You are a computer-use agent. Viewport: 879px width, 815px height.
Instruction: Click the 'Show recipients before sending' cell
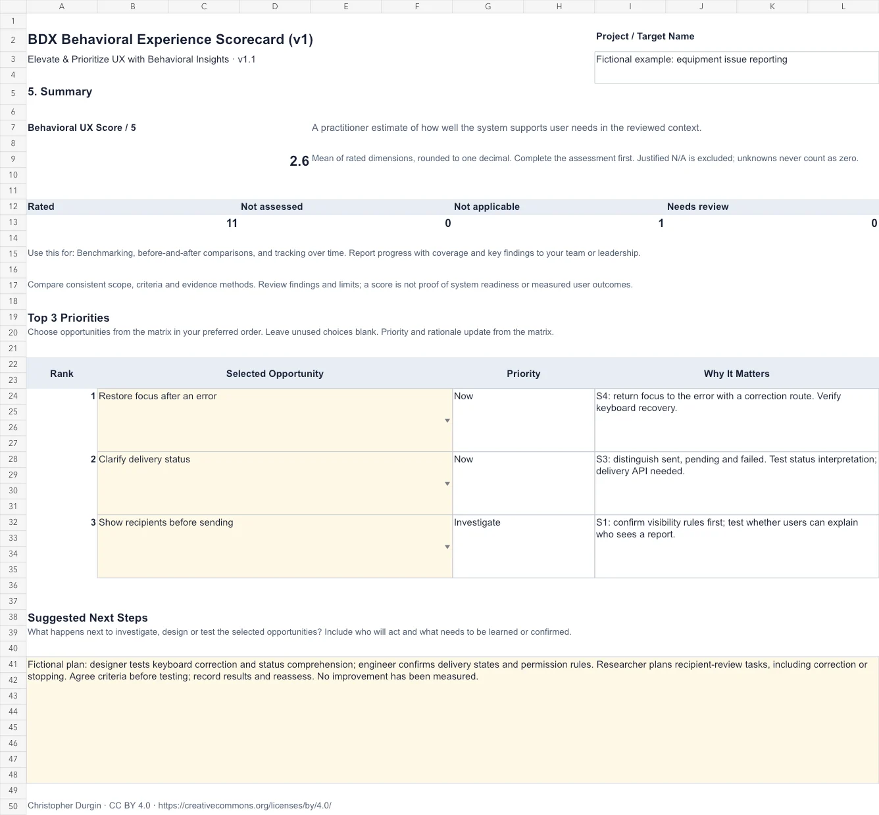tap(275, 546)
